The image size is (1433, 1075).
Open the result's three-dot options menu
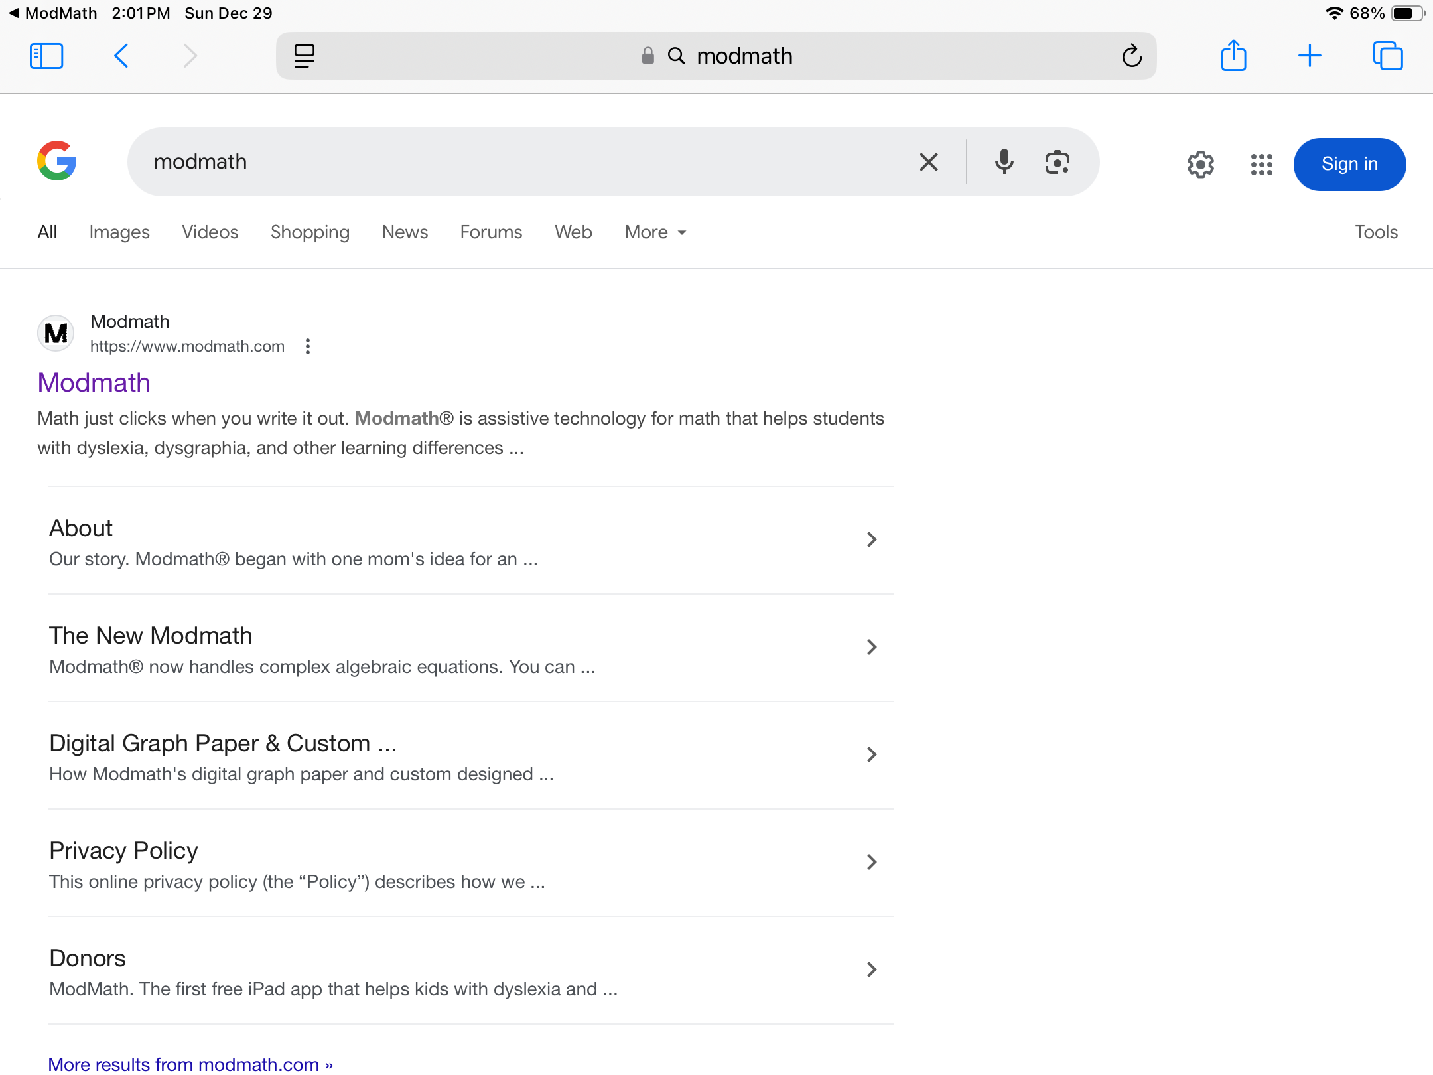pyautogui.click(x=308, y=346)
